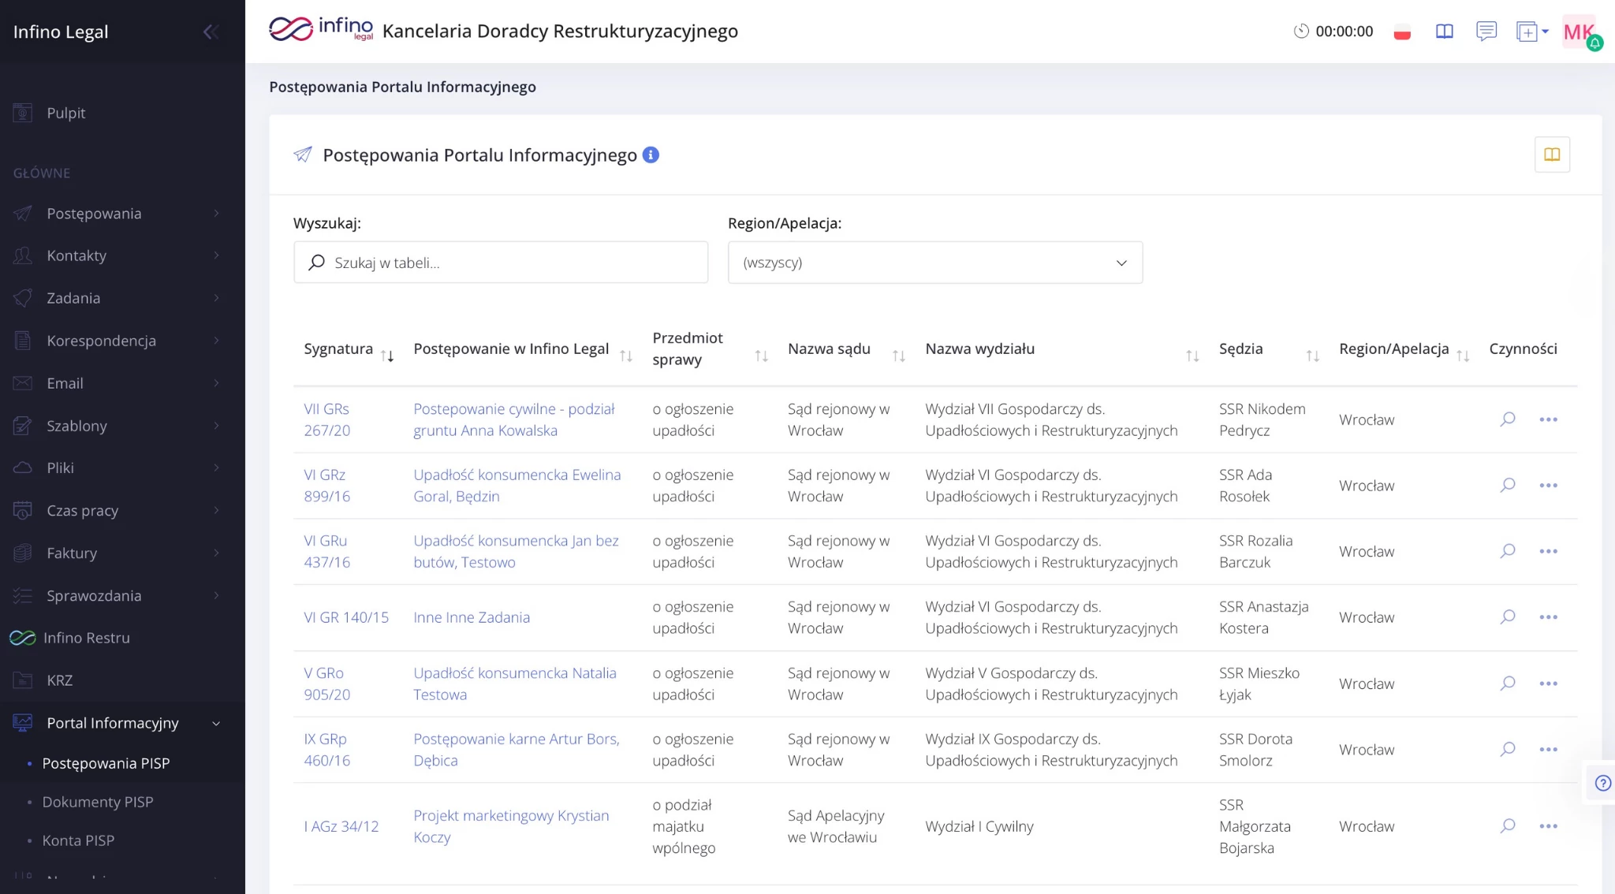Sort table by Nazwa sądu column
Viewport: 1615px width, 894px height.
coord(898,356)
